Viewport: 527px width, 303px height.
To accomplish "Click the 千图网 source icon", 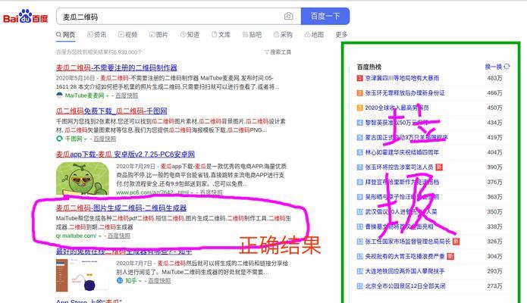I will click(x=59, y=139).
